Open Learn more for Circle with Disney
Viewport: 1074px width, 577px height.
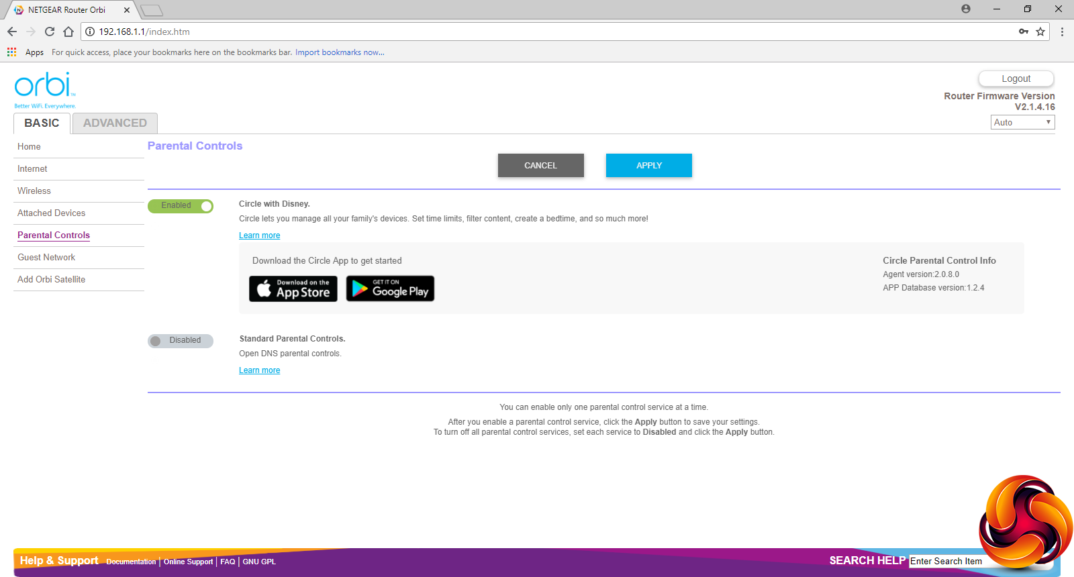(260, 235)
